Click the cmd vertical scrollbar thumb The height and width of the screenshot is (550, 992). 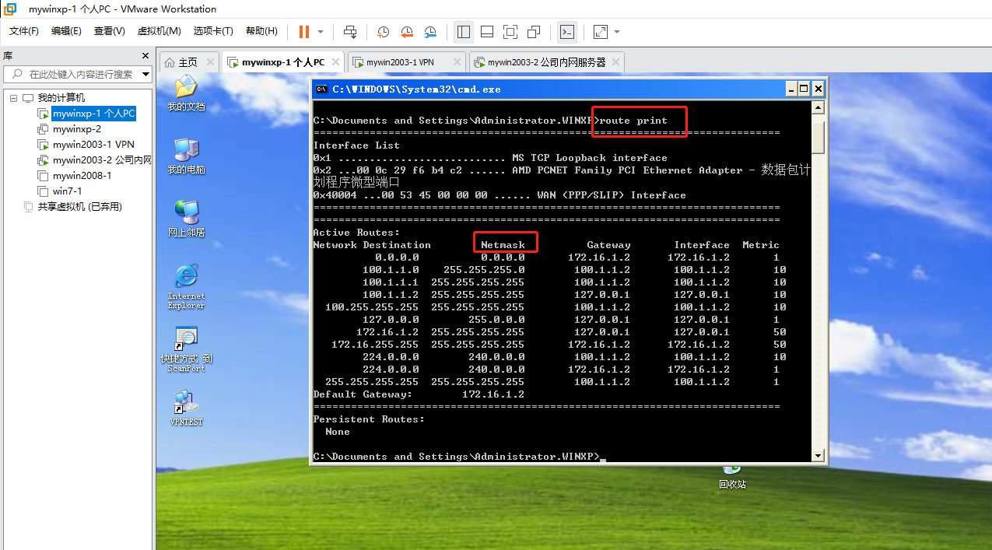(x=818, y=136)
